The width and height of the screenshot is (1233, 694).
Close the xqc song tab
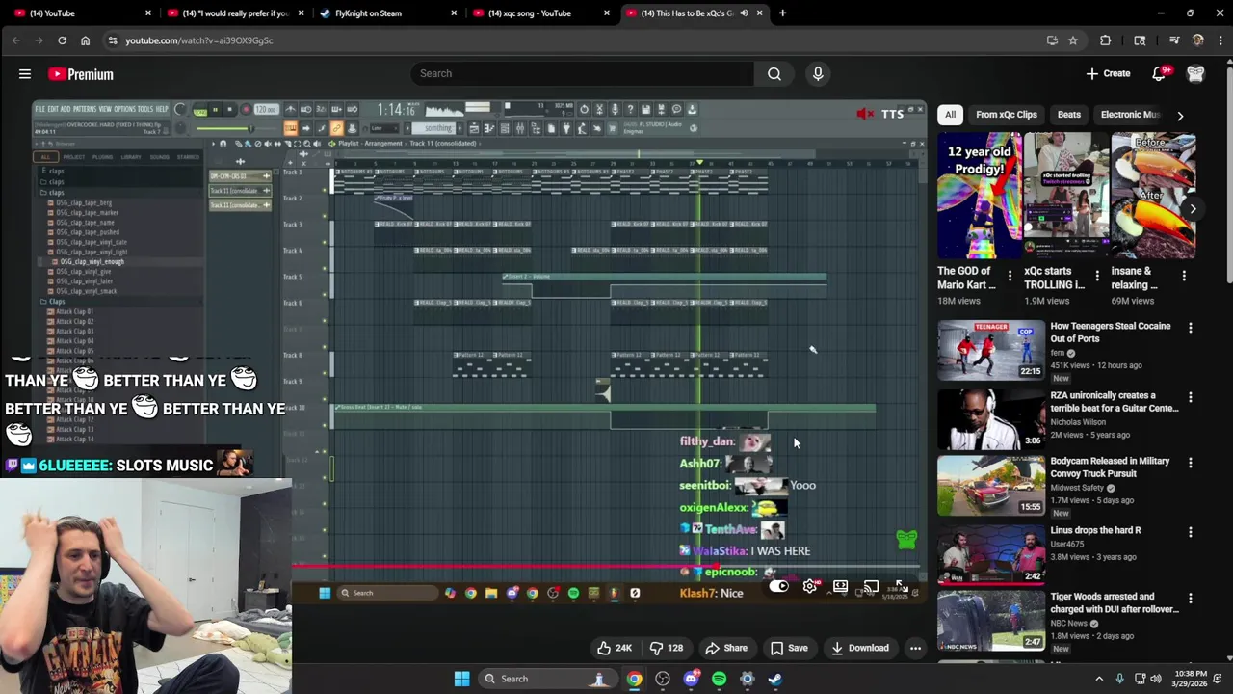coord(606,13)
